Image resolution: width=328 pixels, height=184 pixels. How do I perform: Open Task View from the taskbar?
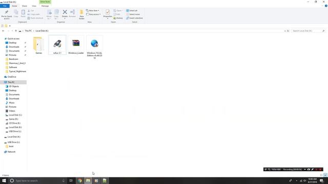tap(71, 180)
